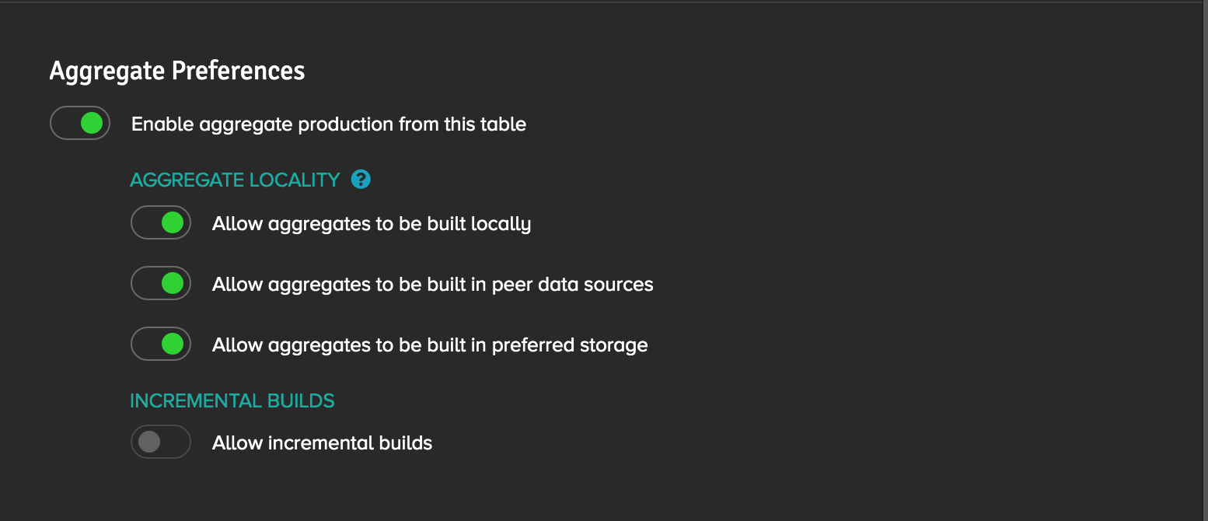Click the 'Allow incremental builds' label
The height and width of the screenshot is (521, 1208).
point(322,443)
